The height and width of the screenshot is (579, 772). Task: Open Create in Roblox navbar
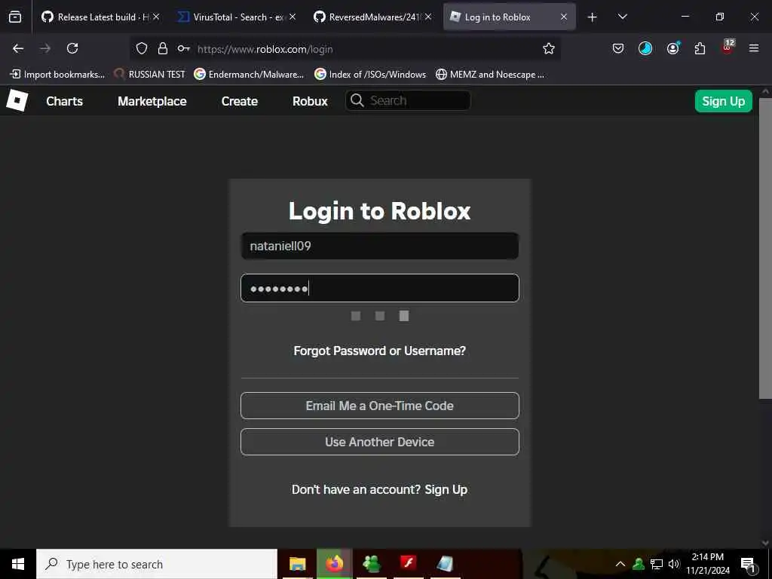click(x=240, y=101)
